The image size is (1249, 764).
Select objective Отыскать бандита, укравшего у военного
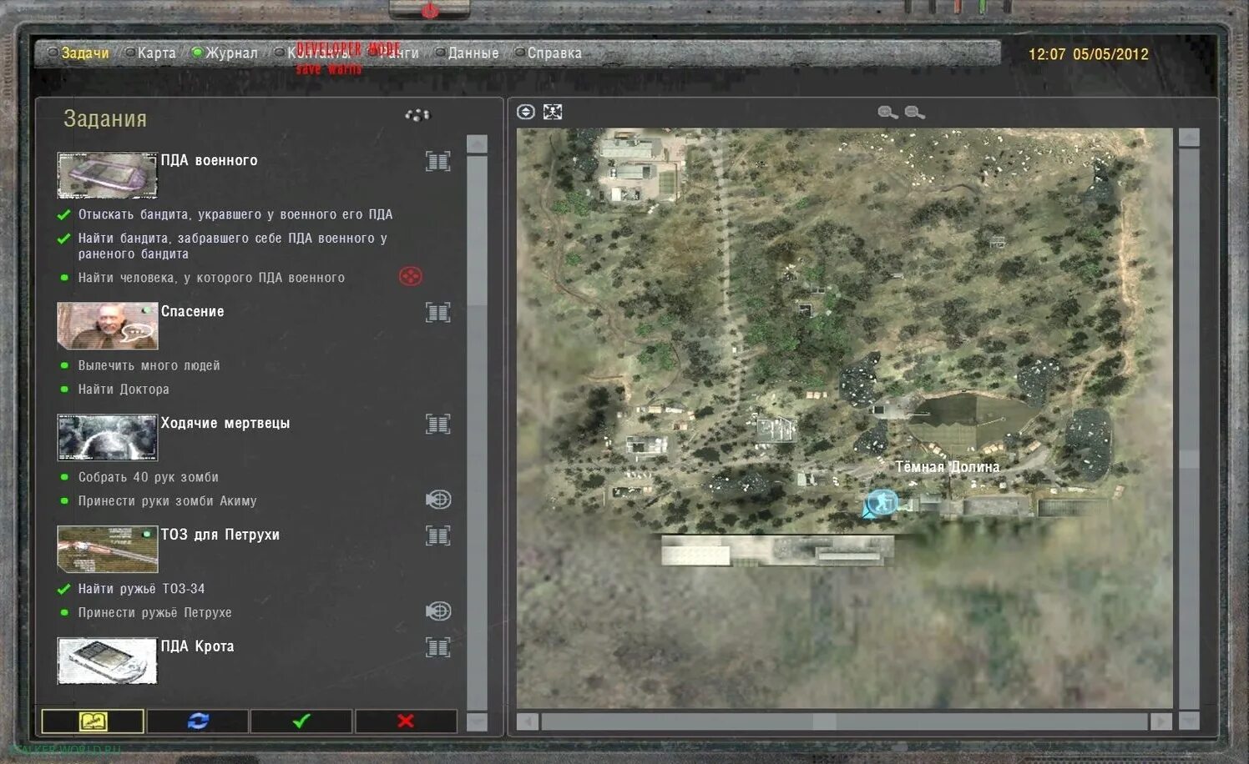click(x=235, y=214)
